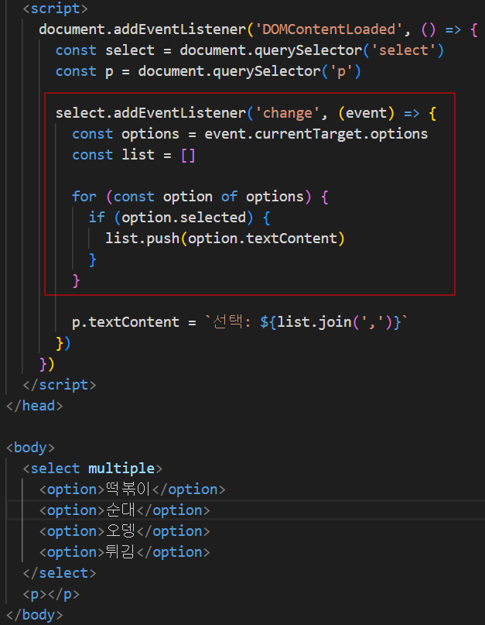Image resolution: width=485 pixels, height=625 pixels.
Task: Click the opening <body> tag
Action: tap(31, 448)
